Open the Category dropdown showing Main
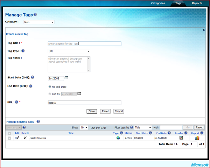This screenshot has height=168, width=210. pos(39,22)
